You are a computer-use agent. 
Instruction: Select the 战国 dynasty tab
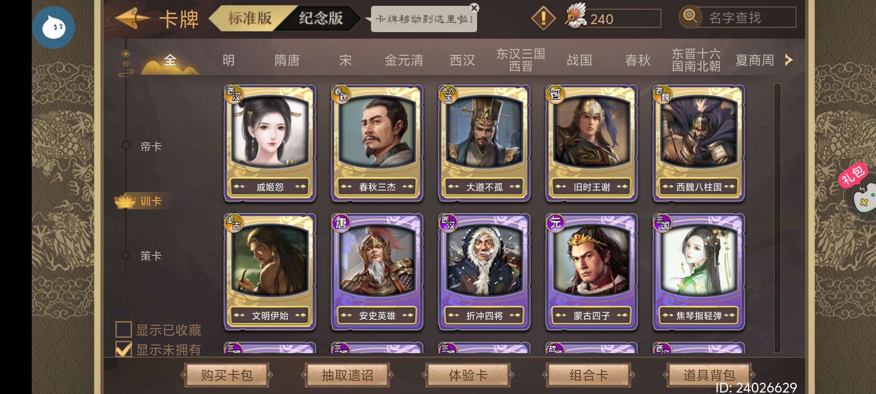click(579, 60)
